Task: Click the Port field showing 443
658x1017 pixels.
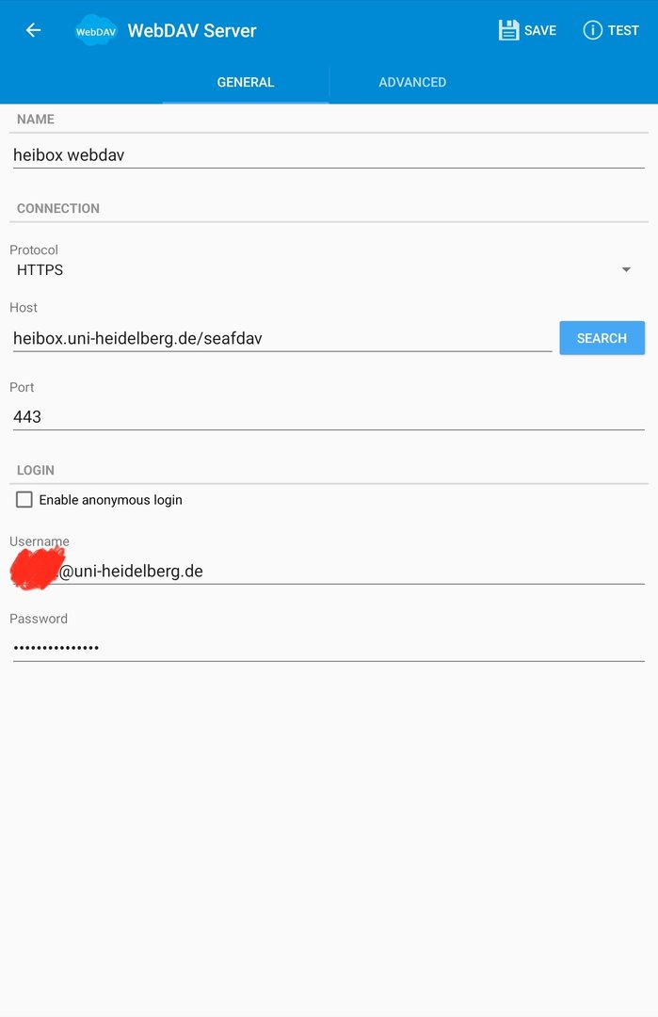Action: click(329, 416)
